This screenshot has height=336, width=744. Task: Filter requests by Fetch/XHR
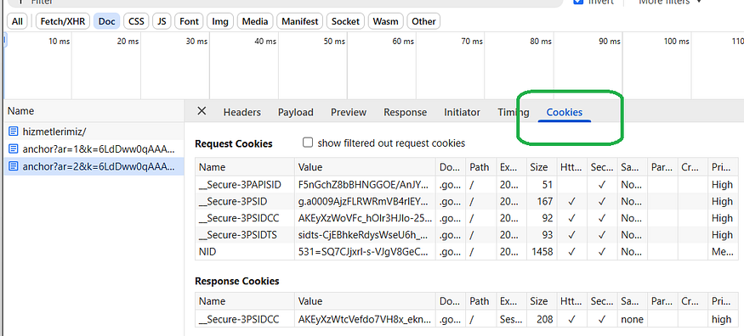(x=63, y=21)
